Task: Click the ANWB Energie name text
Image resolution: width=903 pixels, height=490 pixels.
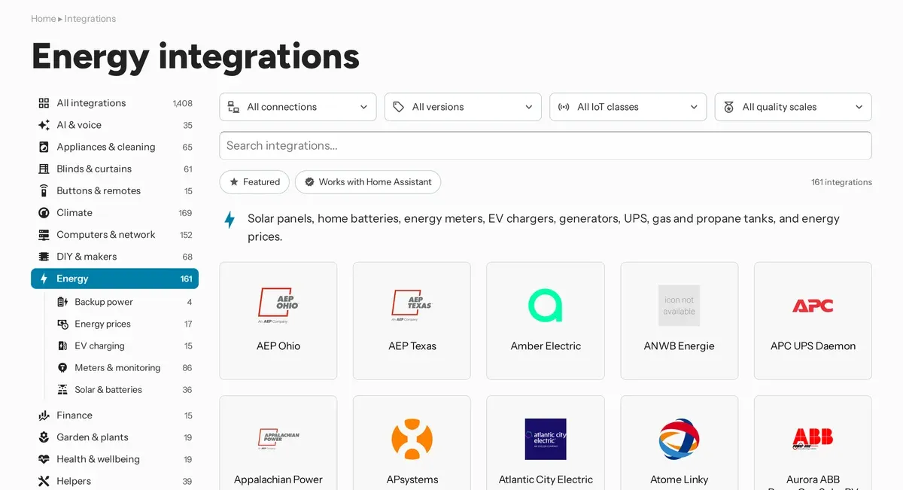Action: 680,346
